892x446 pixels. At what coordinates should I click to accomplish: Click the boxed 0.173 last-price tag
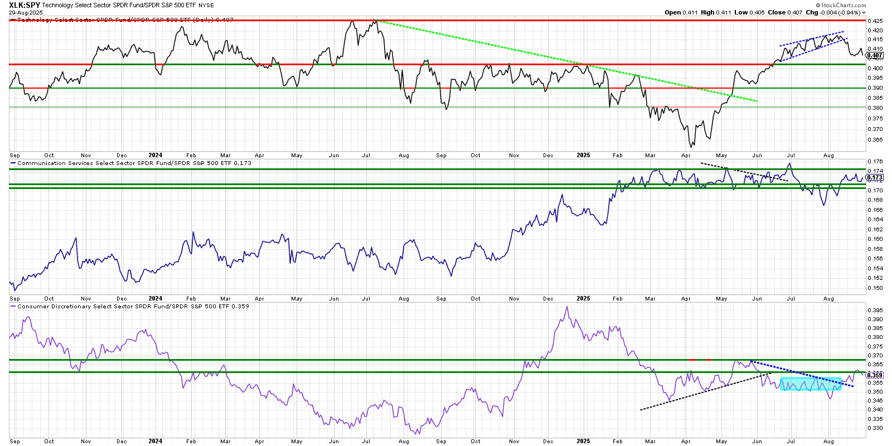(875, 178)
